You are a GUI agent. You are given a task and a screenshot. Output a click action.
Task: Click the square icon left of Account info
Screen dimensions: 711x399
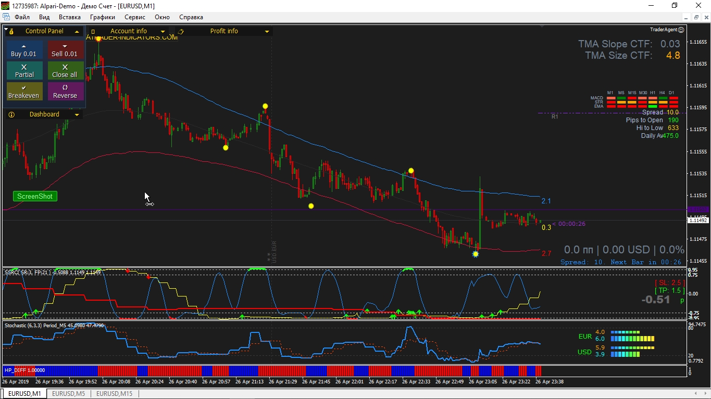point(93,32)
